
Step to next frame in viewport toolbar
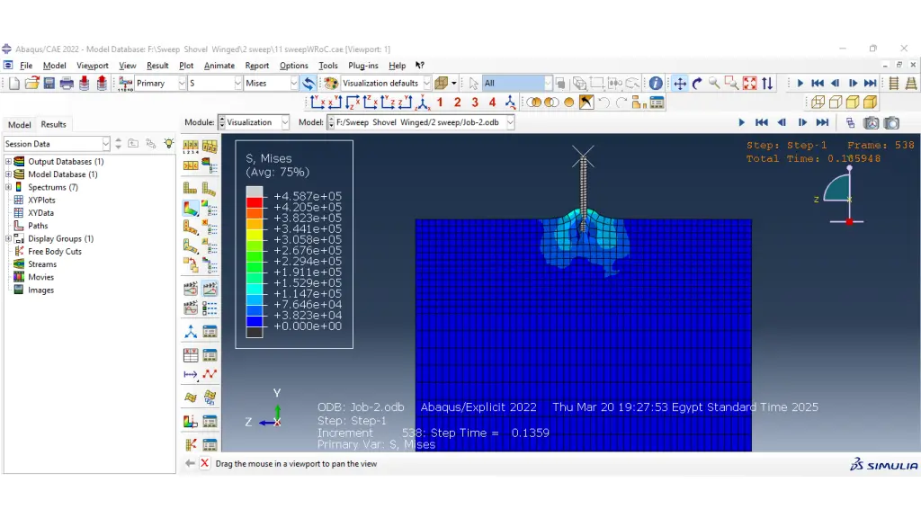801,122
